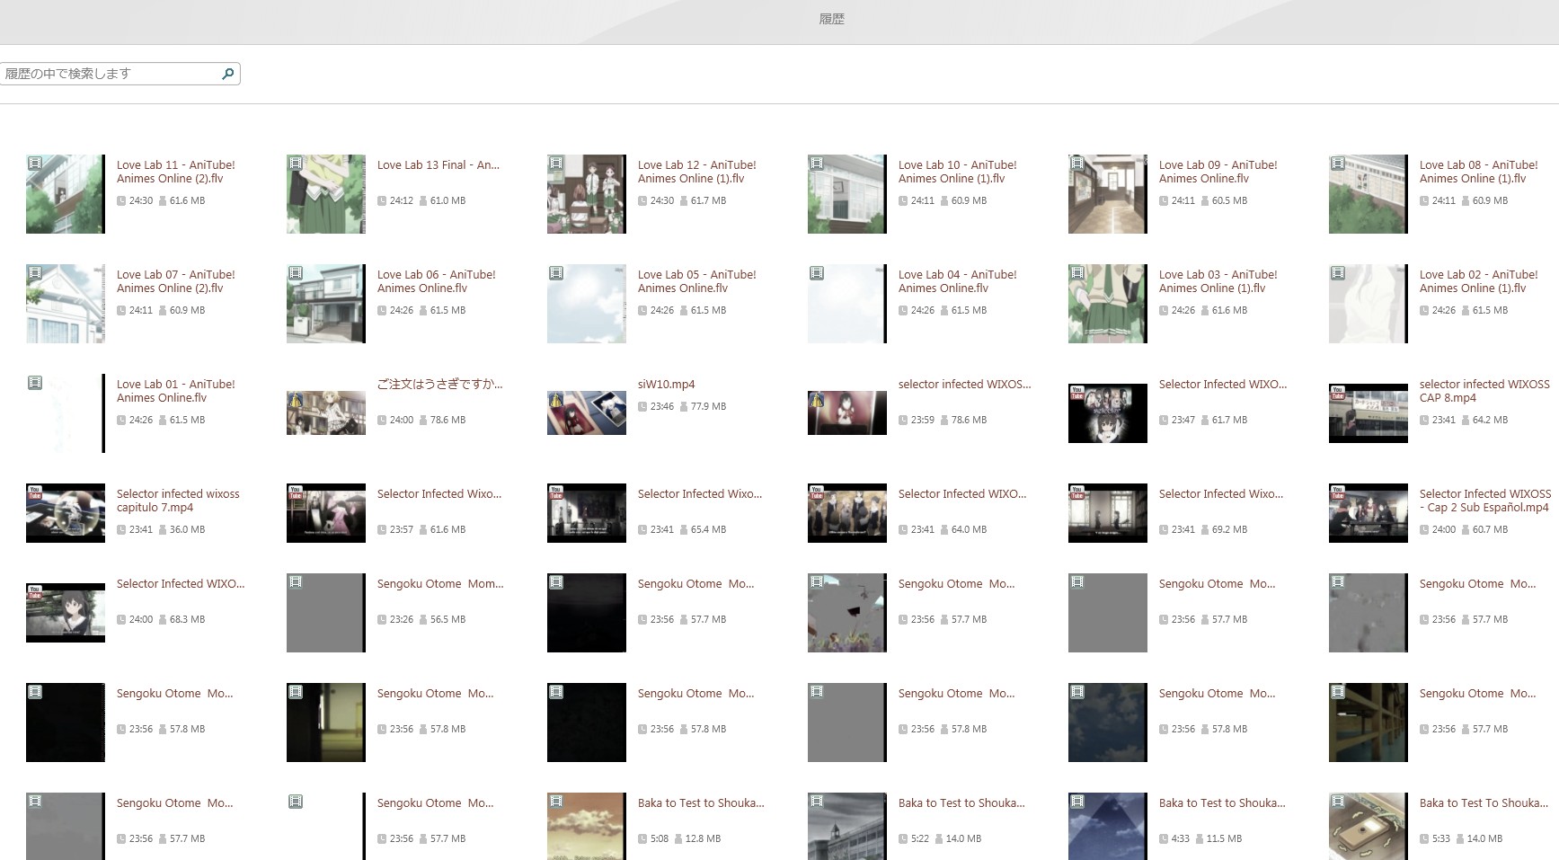Open the siW10.mp4 title link
1559x860 pixels.
pos(667,385)
